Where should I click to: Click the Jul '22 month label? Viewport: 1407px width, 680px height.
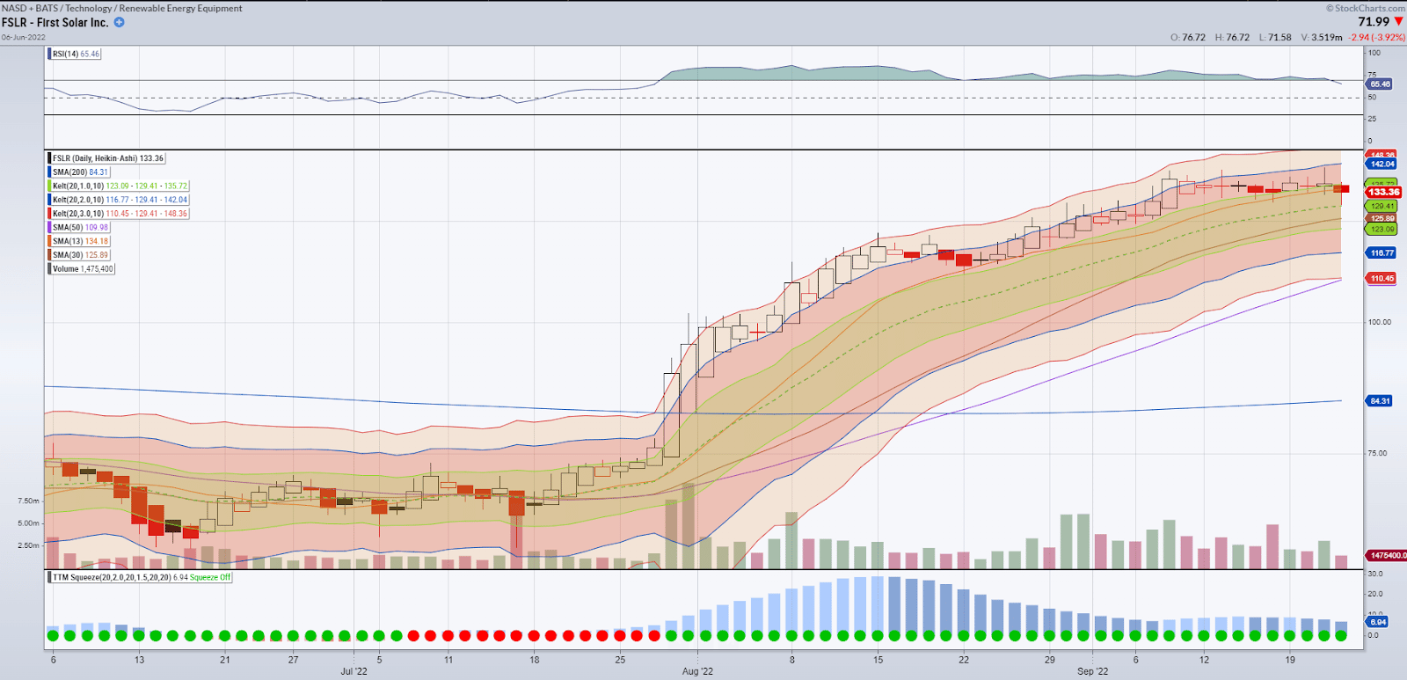pyautogui.click(x=354, y=671)
